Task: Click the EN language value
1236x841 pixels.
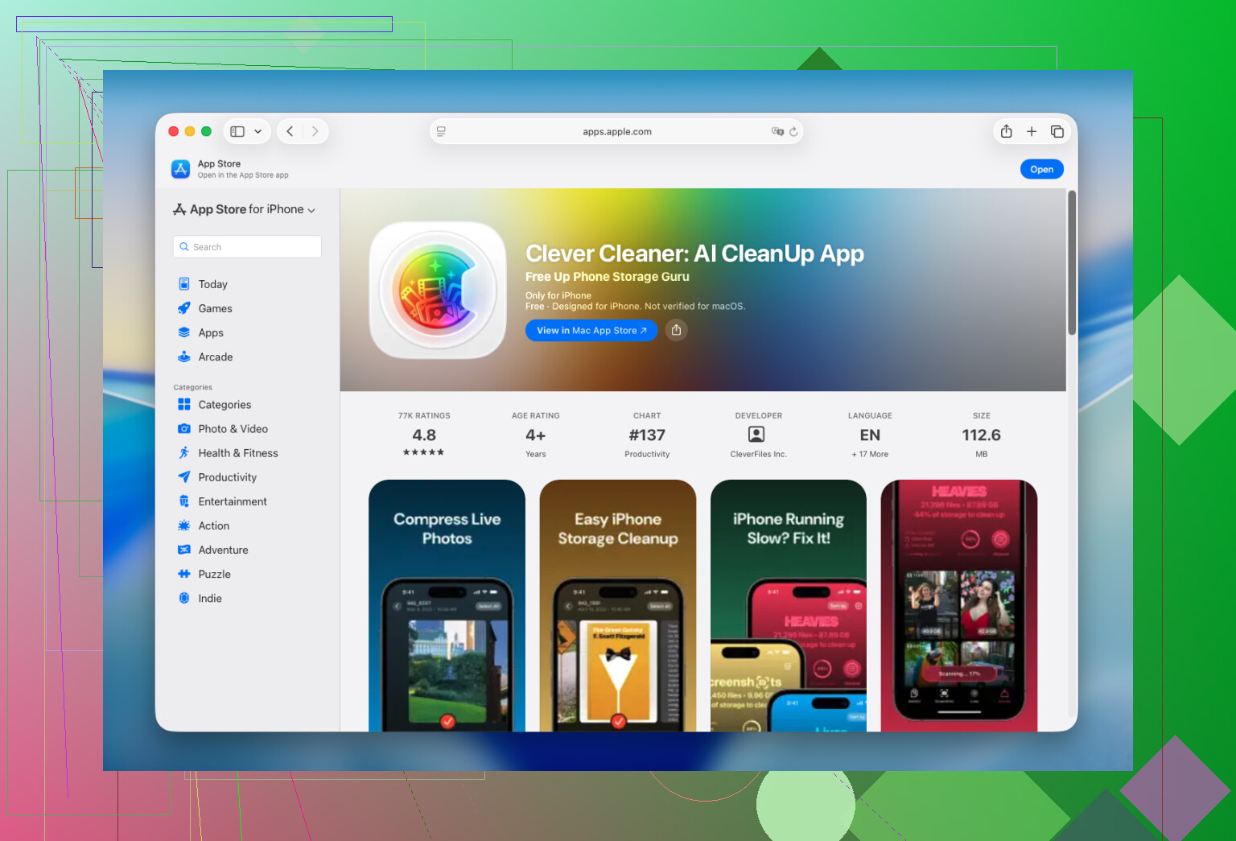Action: pyautogui.click(x=870, y=435)
